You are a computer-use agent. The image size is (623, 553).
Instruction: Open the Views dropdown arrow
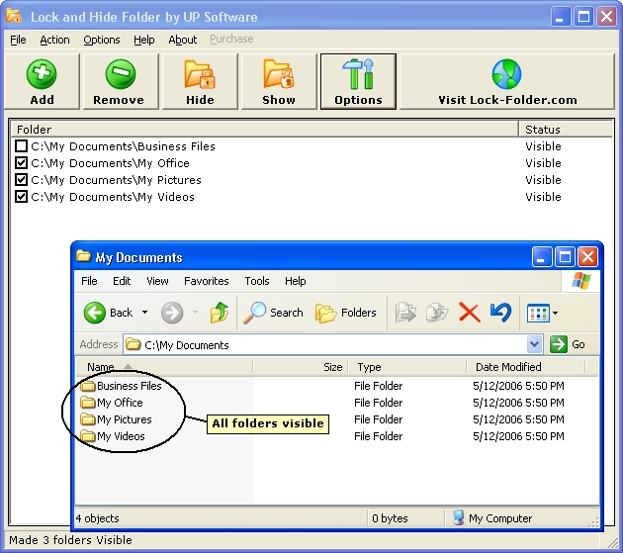pyautogui.click(x=555, y=314)
